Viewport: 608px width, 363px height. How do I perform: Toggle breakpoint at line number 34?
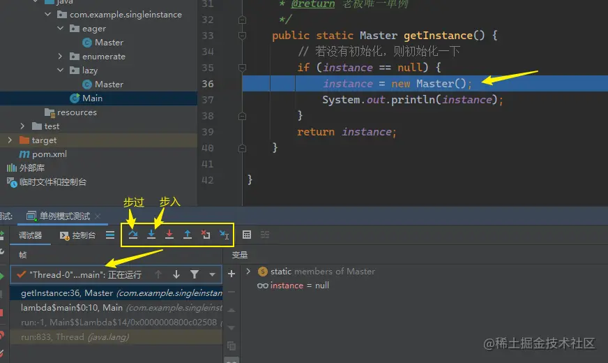point(208,52)
